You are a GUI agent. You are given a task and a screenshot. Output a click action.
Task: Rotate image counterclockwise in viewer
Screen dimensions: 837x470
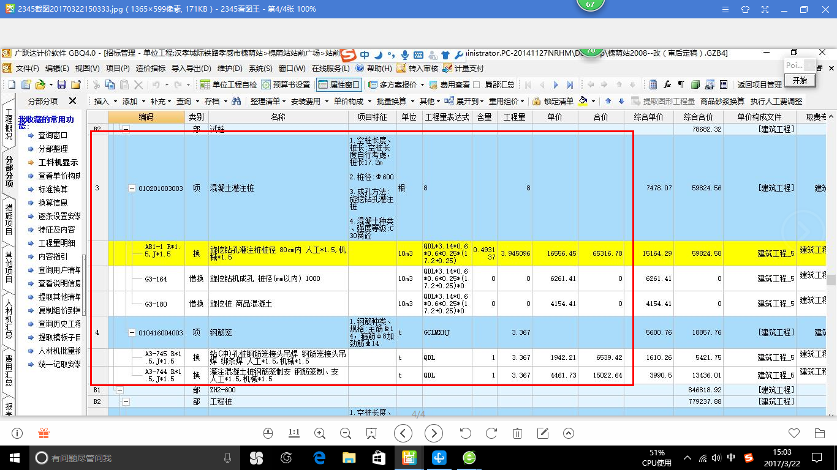click(465, 433)
